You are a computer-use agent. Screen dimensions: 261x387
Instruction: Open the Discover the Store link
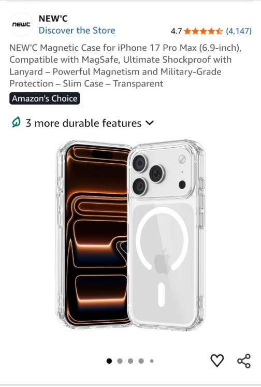(77, 31)
